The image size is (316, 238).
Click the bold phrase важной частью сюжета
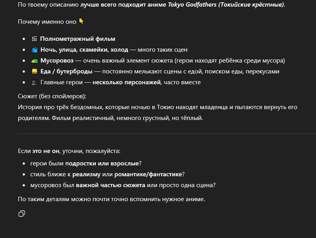pos(110,185)
